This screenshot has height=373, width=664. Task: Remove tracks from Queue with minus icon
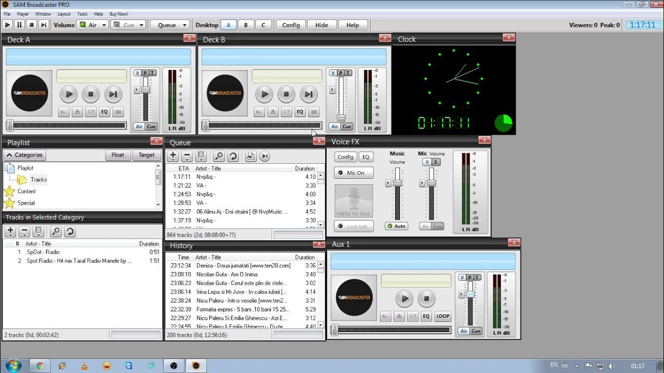tap(187, 156)
